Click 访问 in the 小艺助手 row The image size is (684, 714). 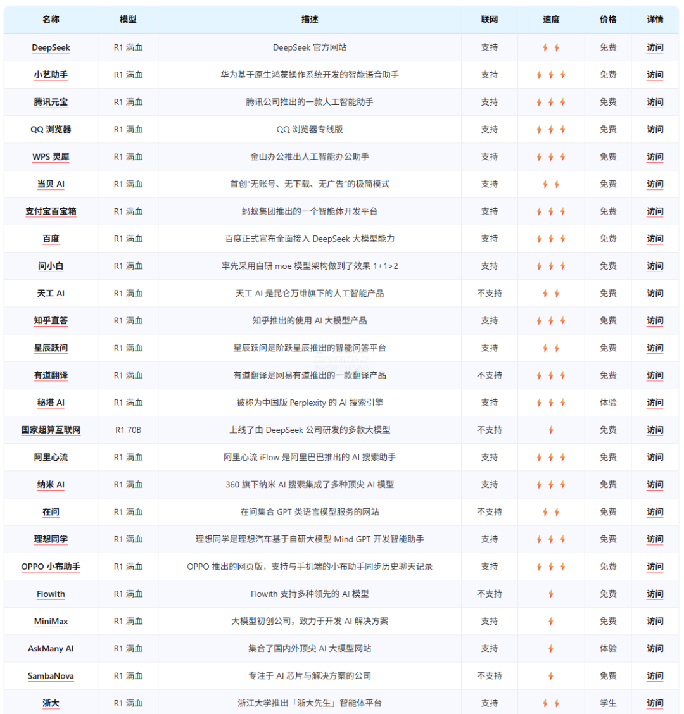pos(655,75)
